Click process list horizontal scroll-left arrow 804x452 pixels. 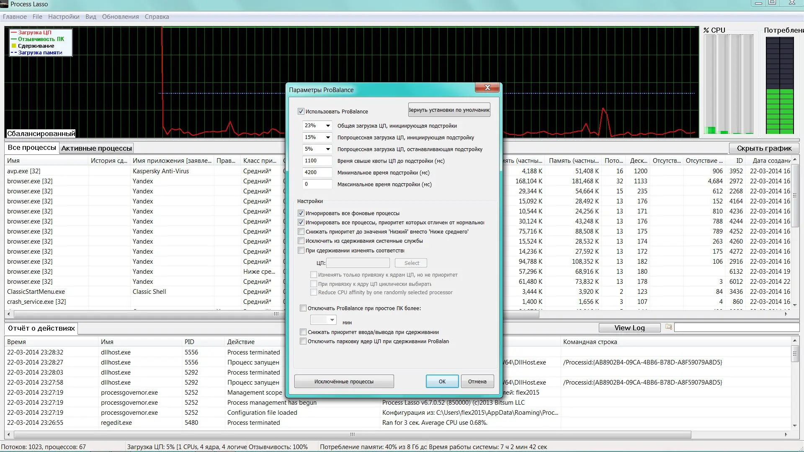tap(9, 313)
